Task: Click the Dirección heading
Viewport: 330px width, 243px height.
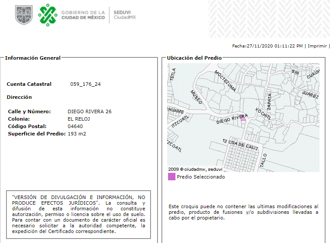Action: point(19,97)
